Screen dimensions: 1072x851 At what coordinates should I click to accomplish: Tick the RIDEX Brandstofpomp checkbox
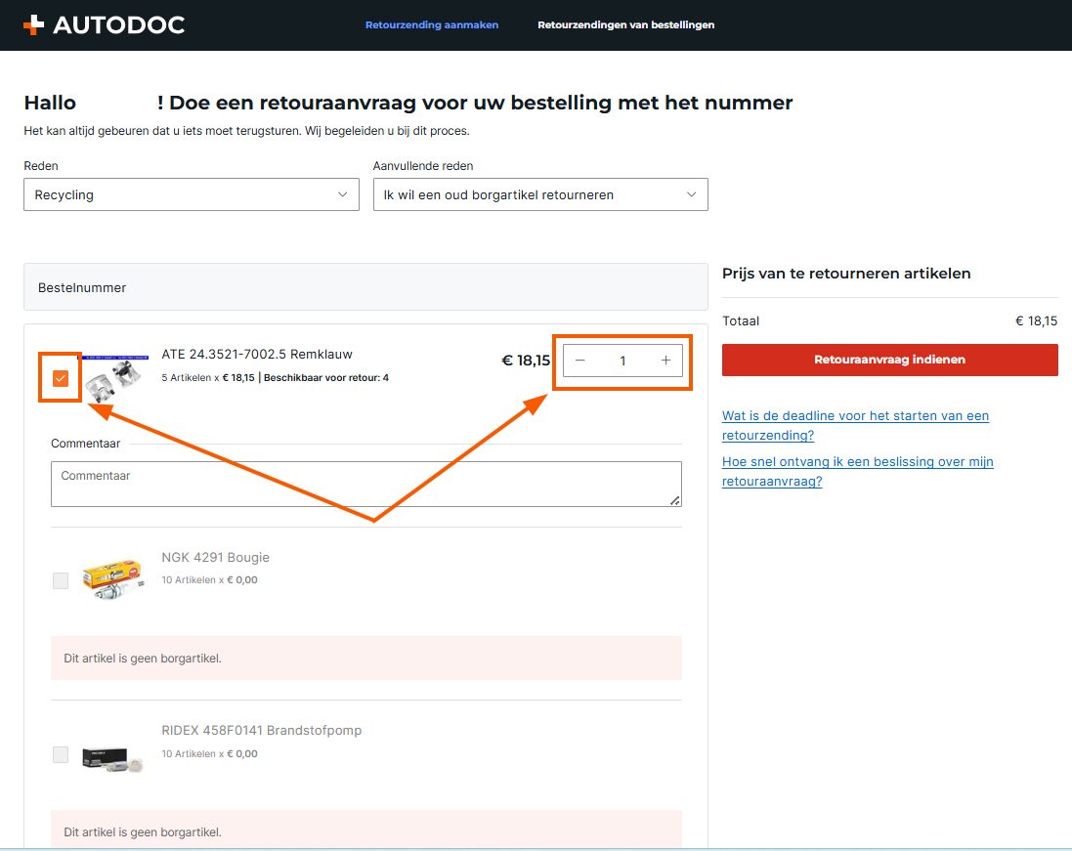point(61,754)
